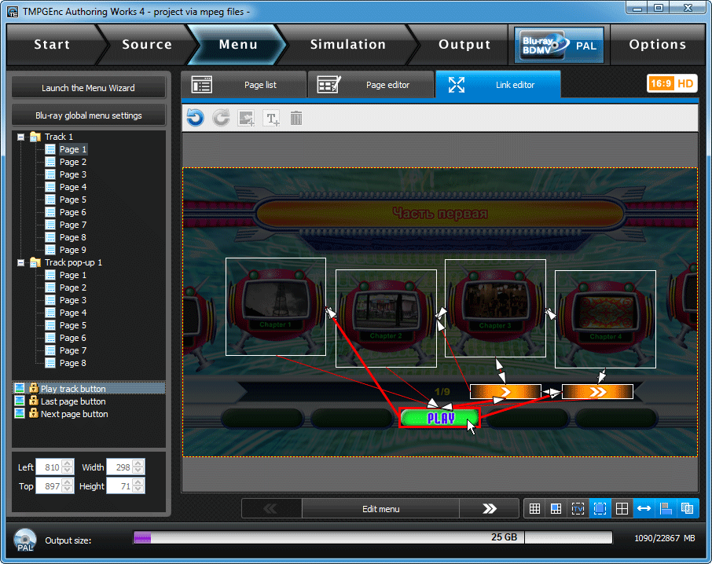Select Play track button in the list
The width and height of the screenshot is (712, 564).
click(89, 388)
